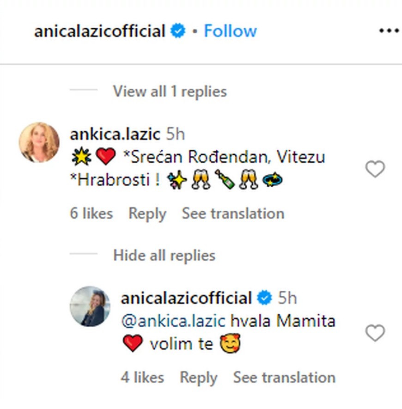
Task: Open anicalazicofficial profile from header name
Action: click(99, 31)
